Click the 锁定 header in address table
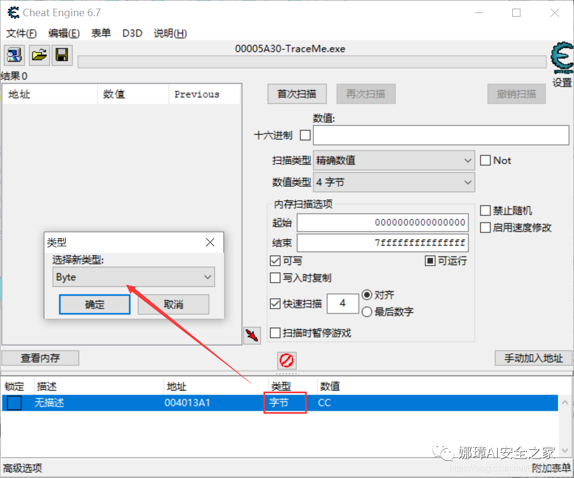 point(17,386)
